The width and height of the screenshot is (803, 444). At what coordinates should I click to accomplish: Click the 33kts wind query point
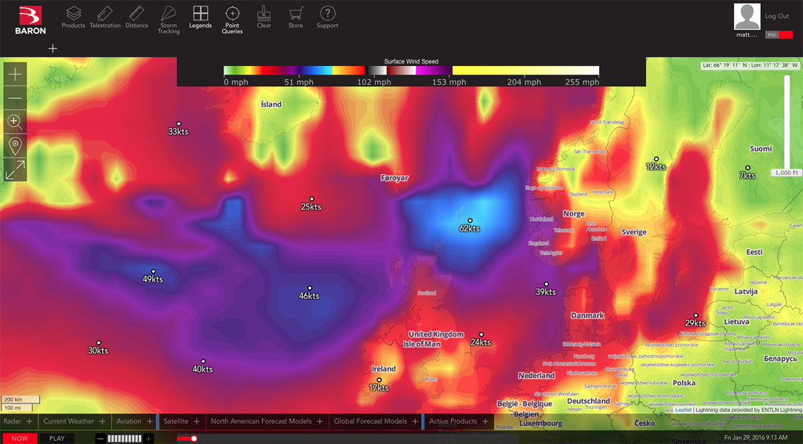tap(179, 124)
